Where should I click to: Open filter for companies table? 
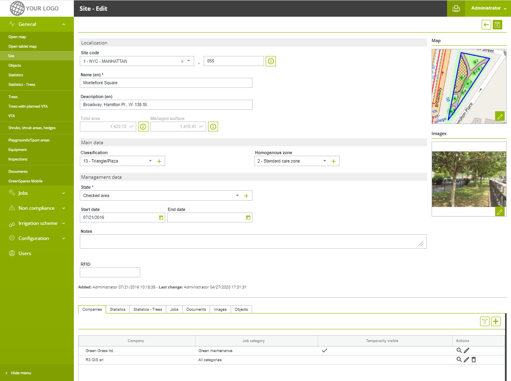(485, 321)
